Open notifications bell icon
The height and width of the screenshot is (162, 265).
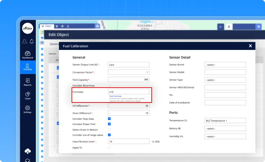31,41
